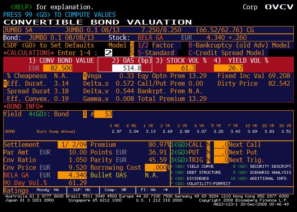Click the OVCV function code

(x=279, y=7)
